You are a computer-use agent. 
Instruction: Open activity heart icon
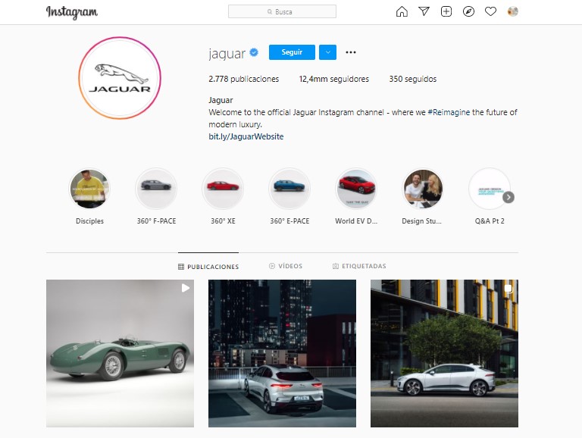pos(491,11)
